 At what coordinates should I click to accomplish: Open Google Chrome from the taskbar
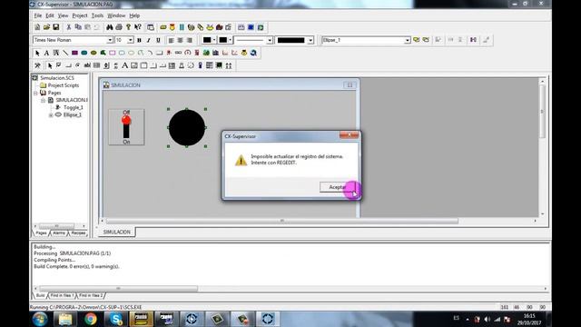90,319
